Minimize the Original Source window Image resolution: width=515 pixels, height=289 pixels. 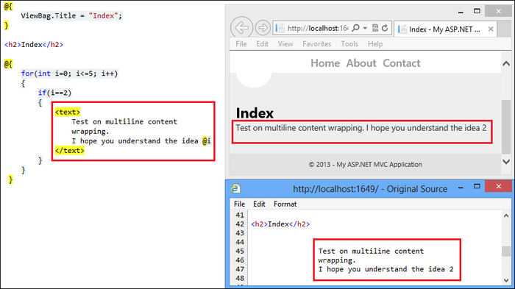point(461,188)
